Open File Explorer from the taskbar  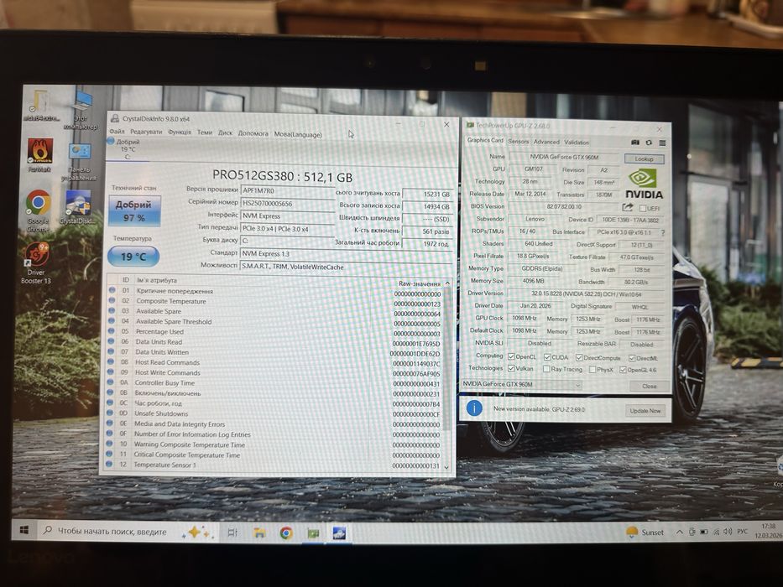(259, 533)
